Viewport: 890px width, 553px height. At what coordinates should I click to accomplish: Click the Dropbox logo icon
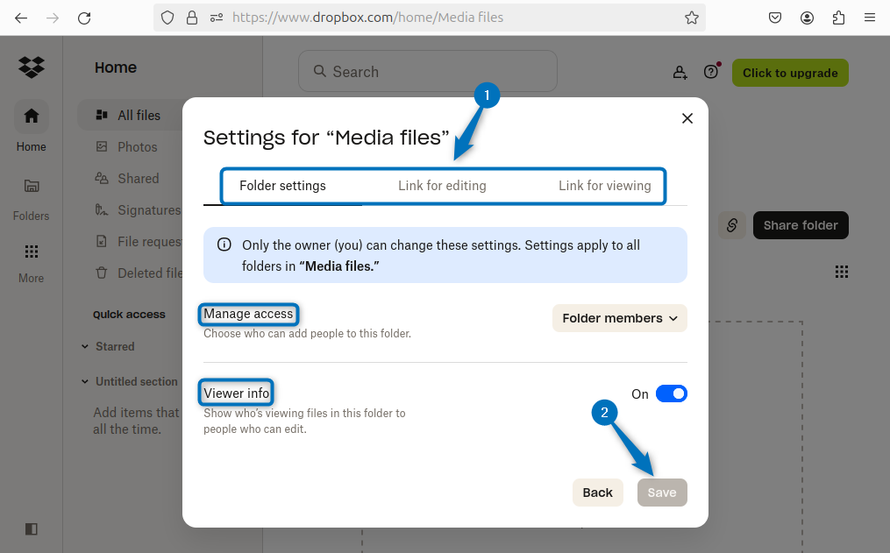click(32, 67)
